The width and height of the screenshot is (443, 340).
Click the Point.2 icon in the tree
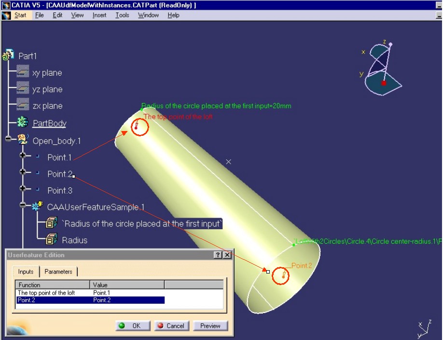point(38,172)
